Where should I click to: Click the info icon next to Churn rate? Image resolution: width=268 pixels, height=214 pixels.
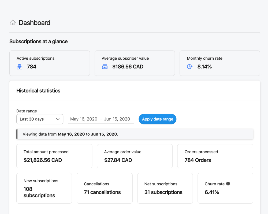coord(228,184)
